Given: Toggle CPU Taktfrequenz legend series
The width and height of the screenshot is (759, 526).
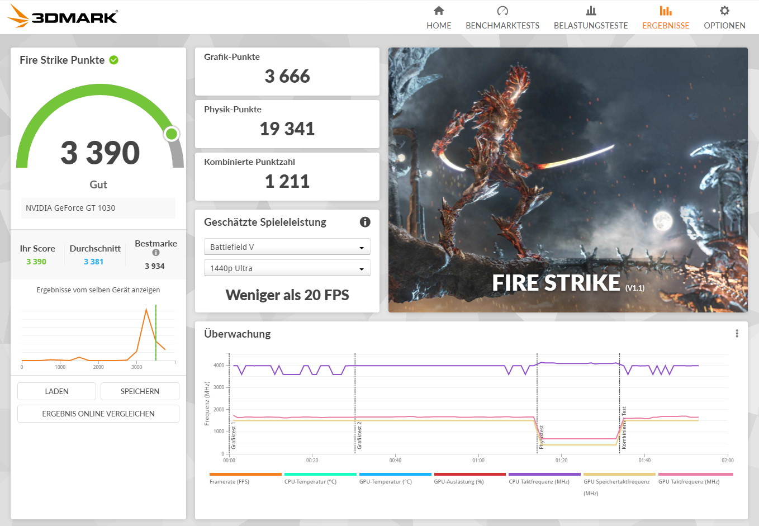Looking at the screenshot, I should [x=539, y=482].
